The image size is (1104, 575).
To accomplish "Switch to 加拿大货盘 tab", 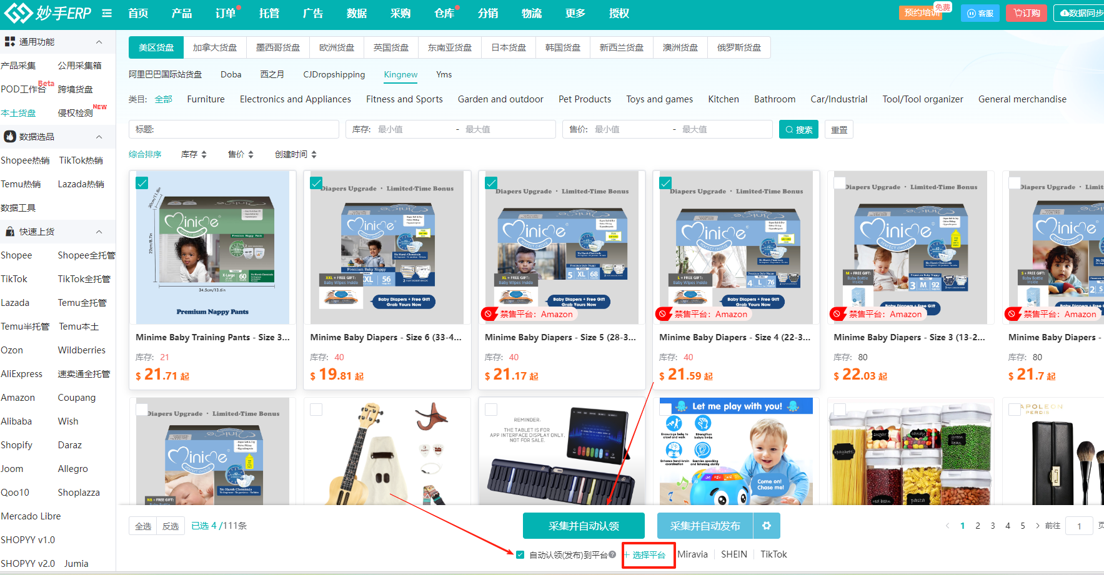I will [215, 47].
